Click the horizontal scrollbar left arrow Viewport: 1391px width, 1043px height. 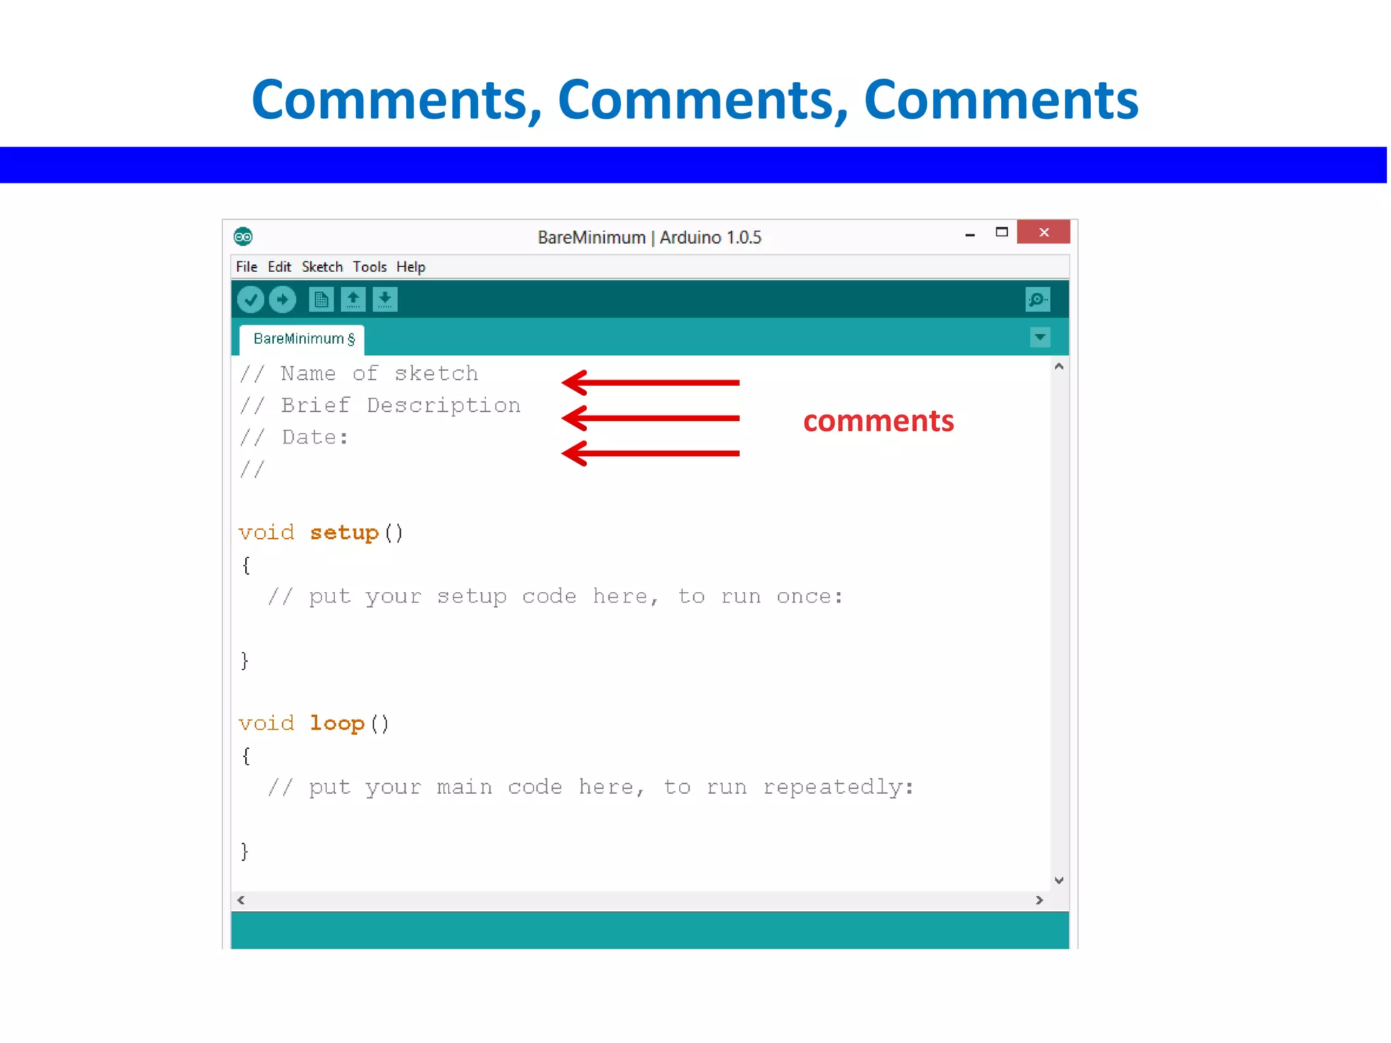pyautogui.click(x=241, y=900)
